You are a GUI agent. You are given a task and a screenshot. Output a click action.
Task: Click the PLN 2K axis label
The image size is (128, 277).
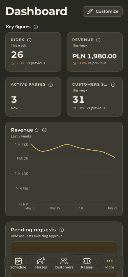(x=22, y=158)
